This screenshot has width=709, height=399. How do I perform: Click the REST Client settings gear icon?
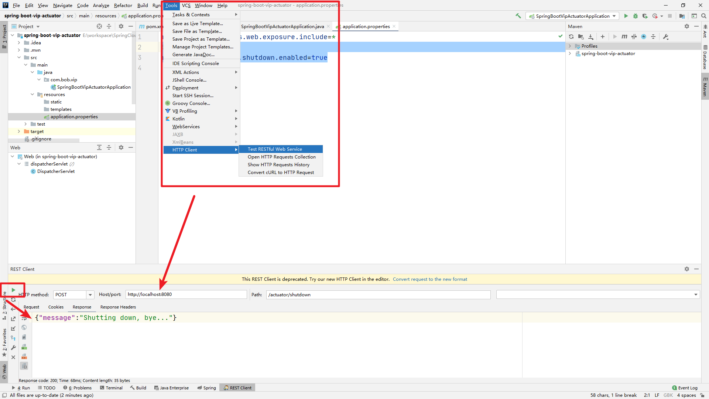coord(686,269)
